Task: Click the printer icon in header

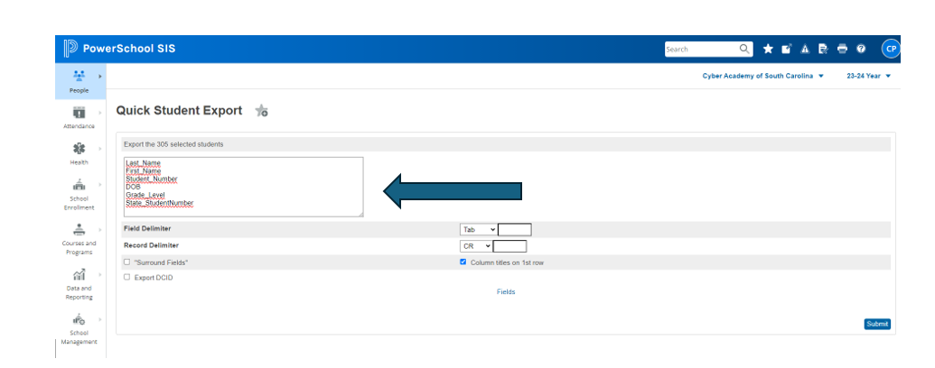Action: point(842,49)
